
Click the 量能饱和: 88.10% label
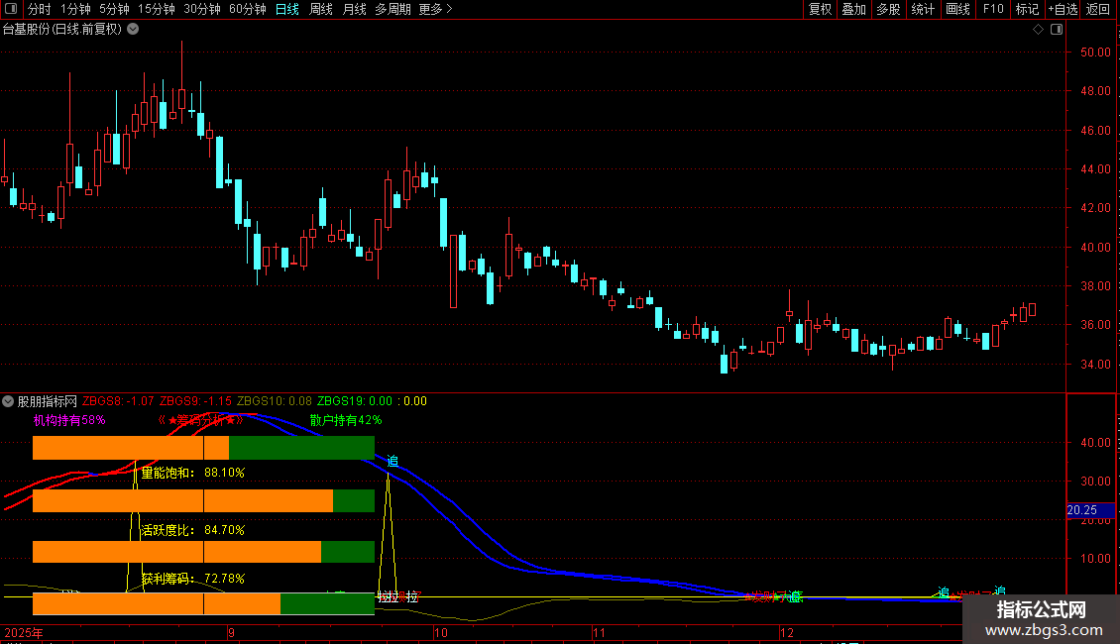193,473
